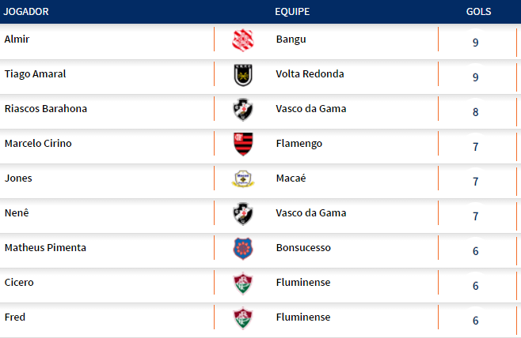Click the EQUIPE column header

(292, 12)
